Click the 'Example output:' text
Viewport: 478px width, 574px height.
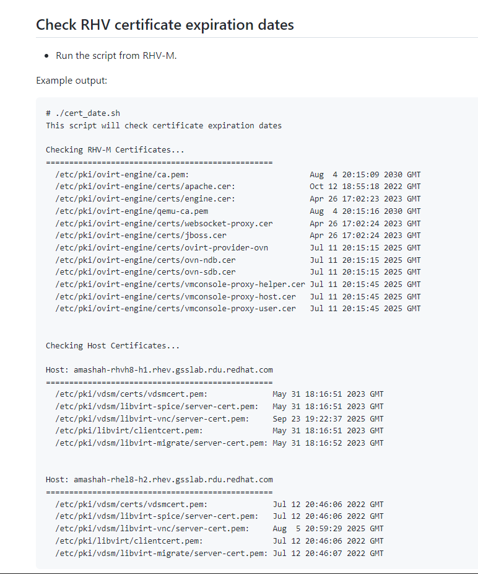(72, 81)
